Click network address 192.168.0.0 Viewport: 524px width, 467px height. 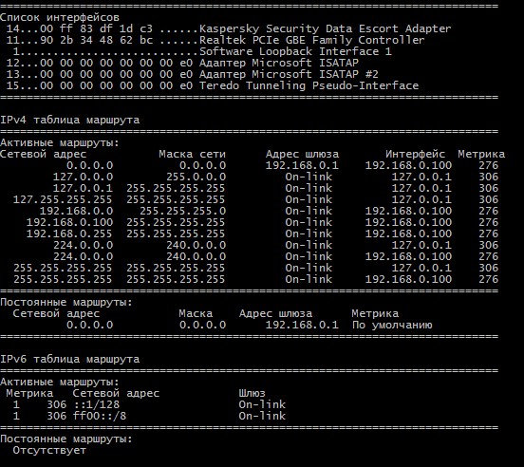coord(76,211)
